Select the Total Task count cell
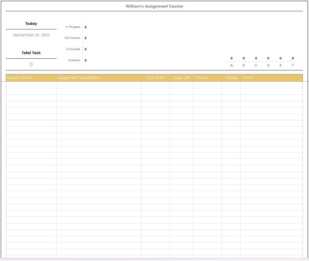This screenshot has width=309, height=261. click(31, 64)
